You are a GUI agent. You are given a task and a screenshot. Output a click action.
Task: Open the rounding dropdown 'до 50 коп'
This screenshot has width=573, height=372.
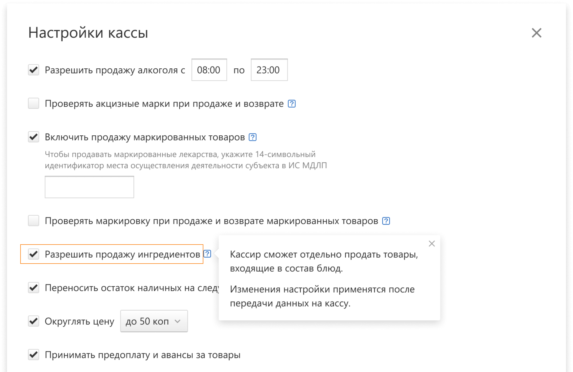[154, 321]
